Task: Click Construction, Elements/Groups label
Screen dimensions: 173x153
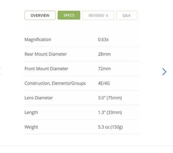Action: (x=55, y=83)
